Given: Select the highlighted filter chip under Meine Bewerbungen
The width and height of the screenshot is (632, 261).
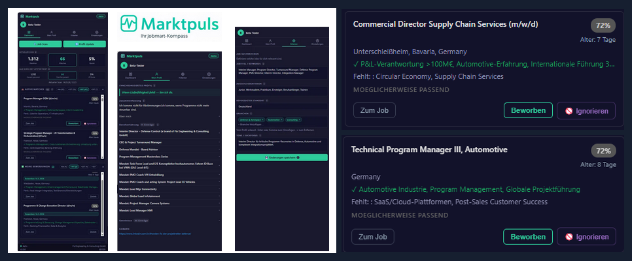Looking at the screenshot, I should point(74,167).
